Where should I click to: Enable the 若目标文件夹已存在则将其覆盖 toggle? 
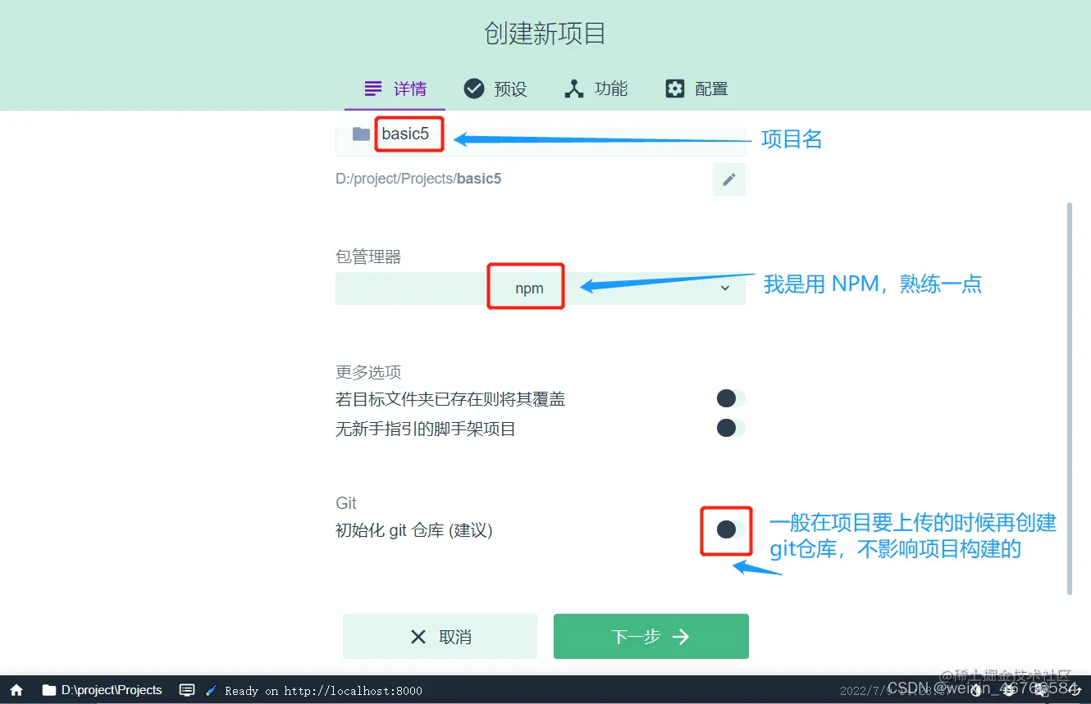click(x=726, y=398)
